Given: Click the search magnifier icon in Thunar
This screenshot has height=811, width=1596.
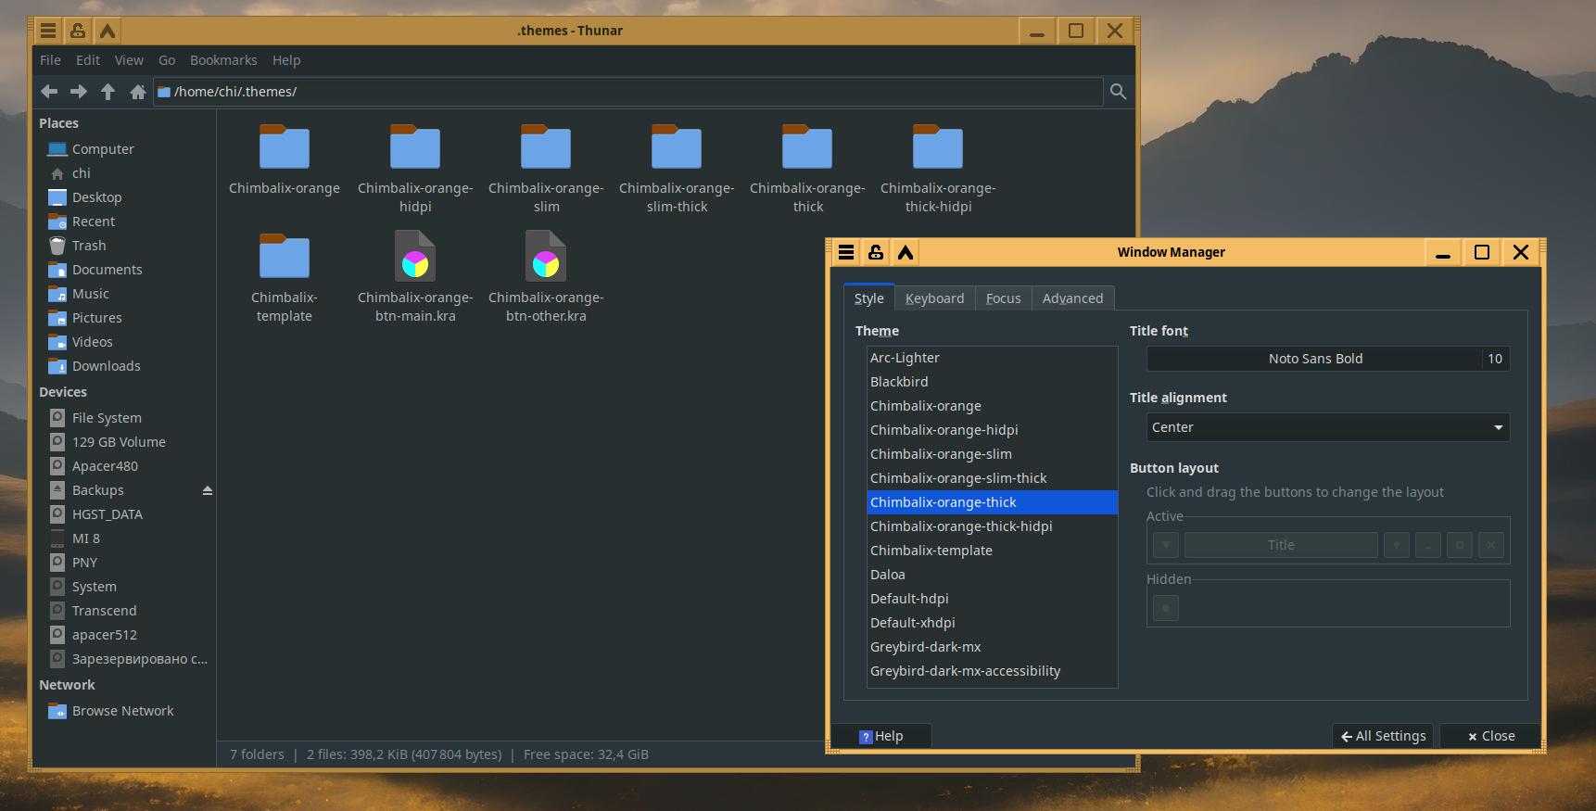Looking at the screenshot, I should (x=1119, y=92).
